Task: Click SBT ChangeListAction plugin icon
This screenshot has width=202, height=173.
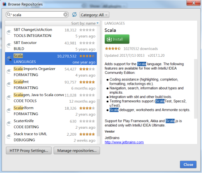Action: coord(9,32)
